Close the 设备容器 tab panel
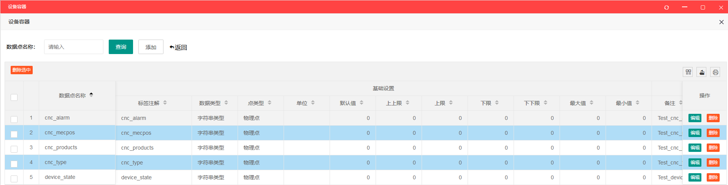728x185 pixels. point(721,22)
